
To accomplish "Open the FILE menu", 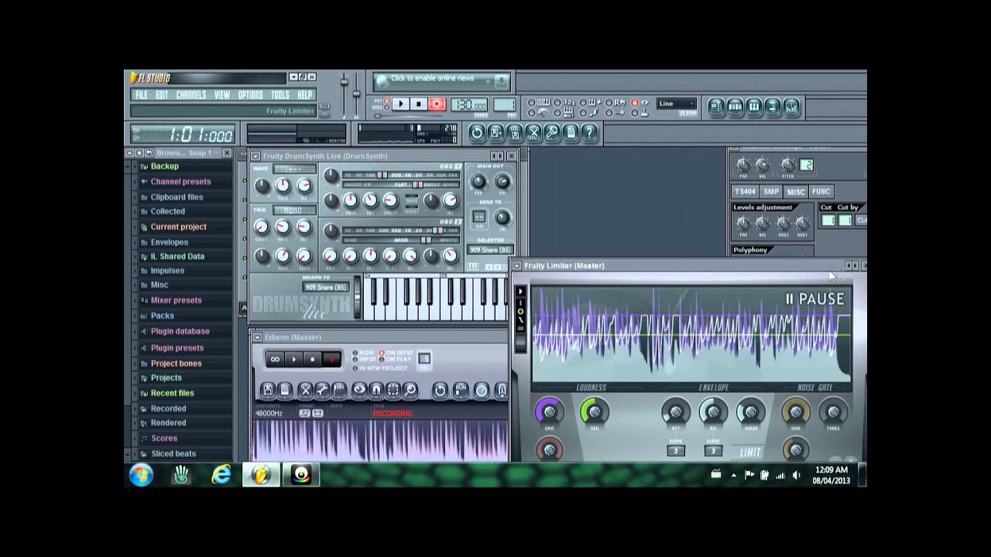I will coord(141,95).
